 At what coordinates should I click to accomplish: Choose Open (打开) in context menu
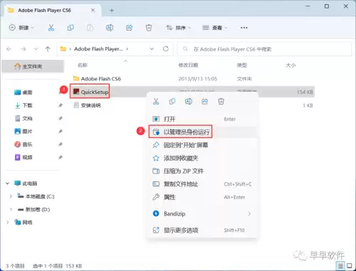[202, 119]
